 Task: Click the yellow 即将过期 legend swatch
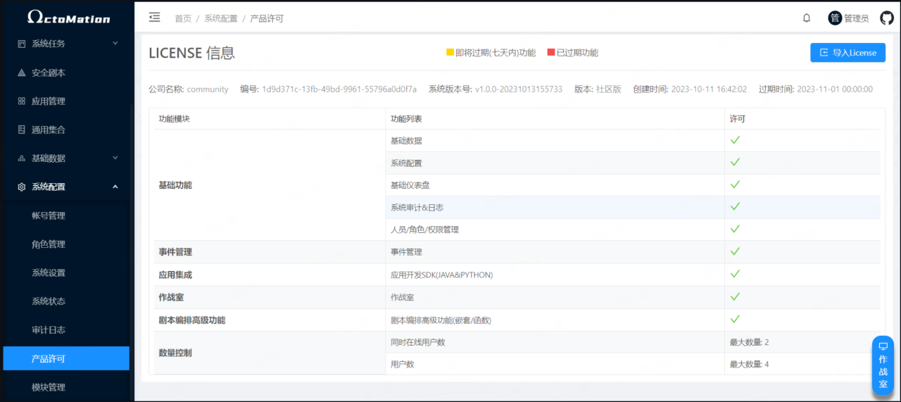(450, 53)
